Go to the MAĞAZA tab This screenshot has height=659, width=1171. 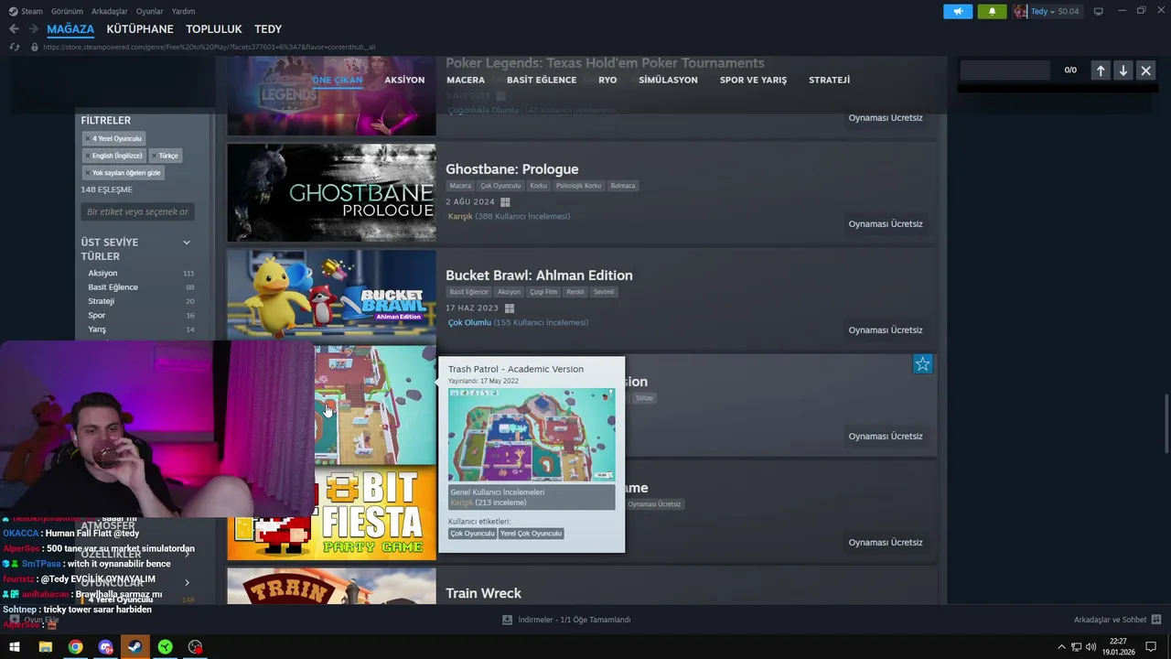(x=70, y=29)
